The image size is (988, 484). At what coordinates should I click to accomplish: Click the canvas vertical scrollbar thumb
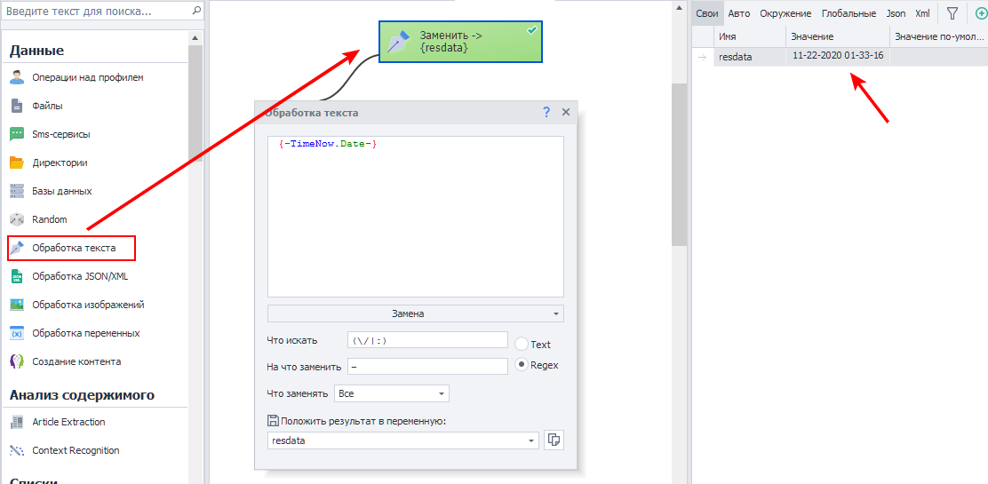pos(679,165)
